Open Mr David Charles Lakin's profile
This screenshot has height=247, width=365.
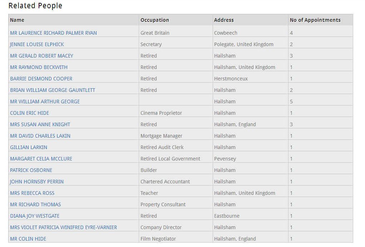pyautogui.click(x=40, y=136)
